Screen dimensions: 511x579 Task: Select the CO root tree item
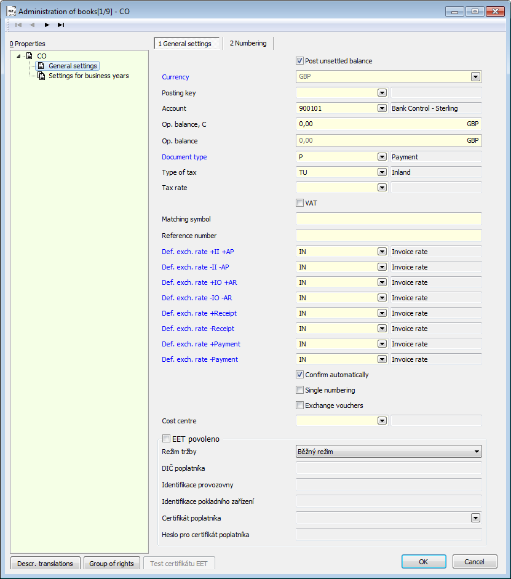(x=42, y=56)
